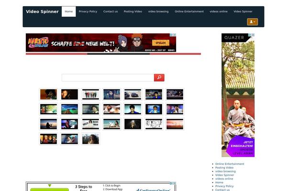
Task: Click AdChoices icon on the Quazer ad
Action: (250, 35)
